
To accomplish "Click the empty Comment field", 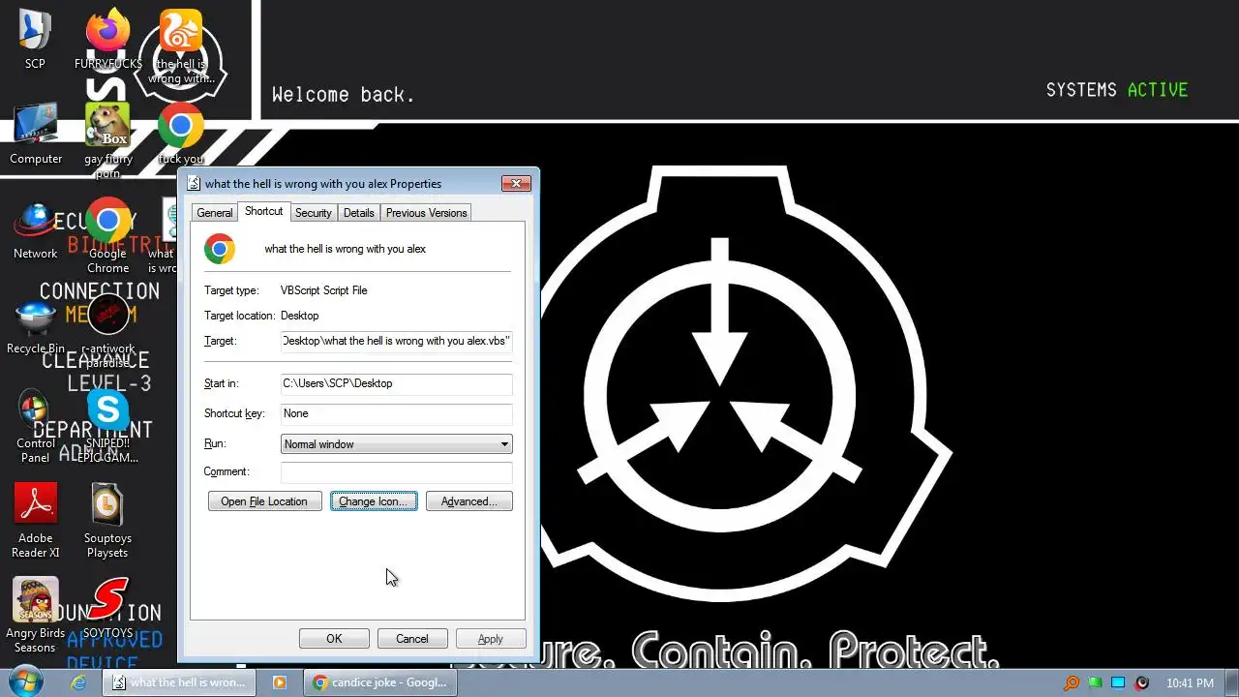I will pyautogui.click(x=396, y=471).
